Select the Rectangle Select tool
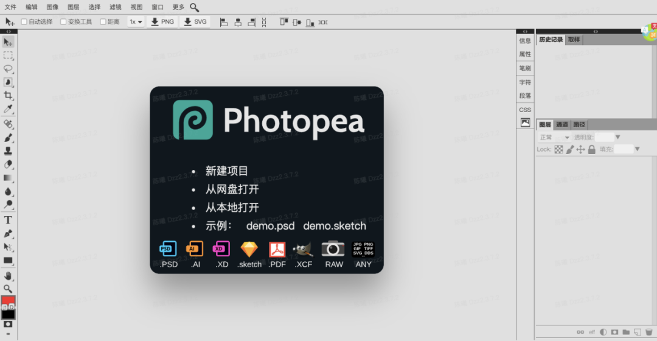Viewport: 657px width, 341px height. [8, 55]
